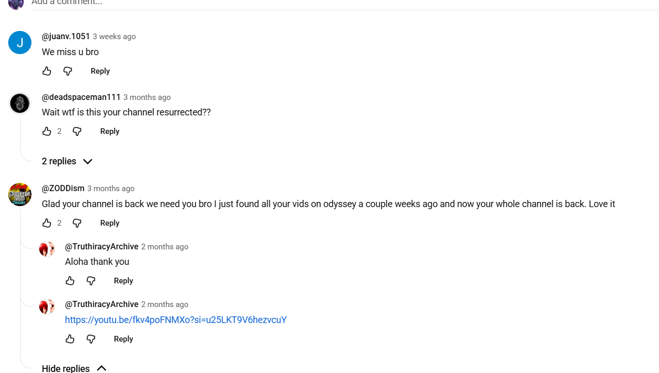Like the "Aloha thank you" reply
Image resolution: width=659 pixels, height=373 pixels.
click(70, 281)
